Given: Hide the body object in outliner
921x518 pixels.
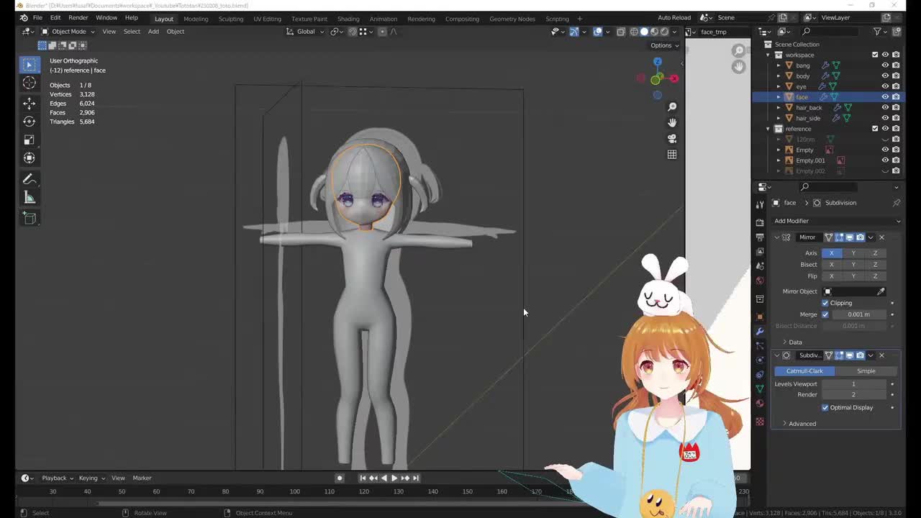Looking at the screenshot, I should [x=885, y=76].
